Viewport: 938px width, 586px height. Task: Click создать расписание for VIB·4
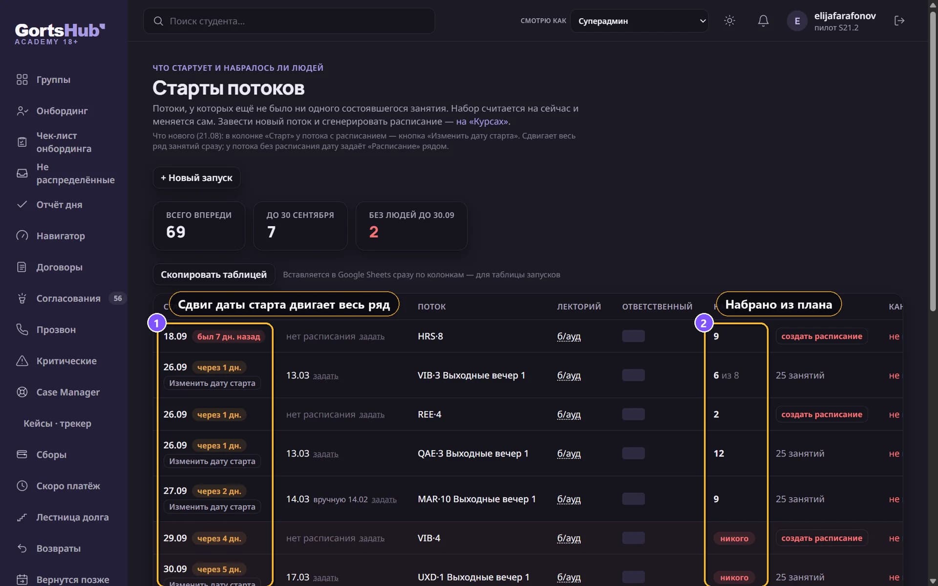click(821, 538)
